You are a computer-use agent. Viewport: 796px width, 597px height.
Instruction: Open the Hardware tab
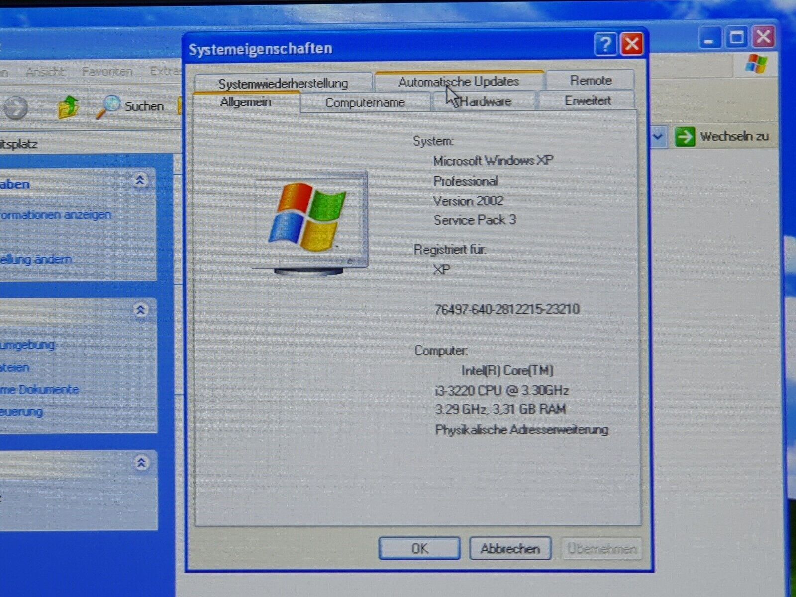(x=486, y=101)
